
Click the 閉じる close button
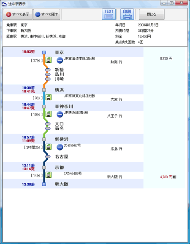pyautogui.click(x=152, y=14)
